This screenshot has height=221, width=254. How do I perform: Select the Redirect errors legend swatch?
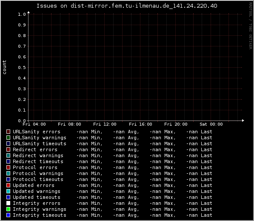pyautogui.click(x=8, y=149)
